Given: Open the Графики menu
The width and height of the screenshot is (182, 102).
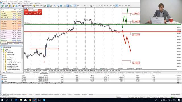Looking at the screenshot, I should 20,3.
